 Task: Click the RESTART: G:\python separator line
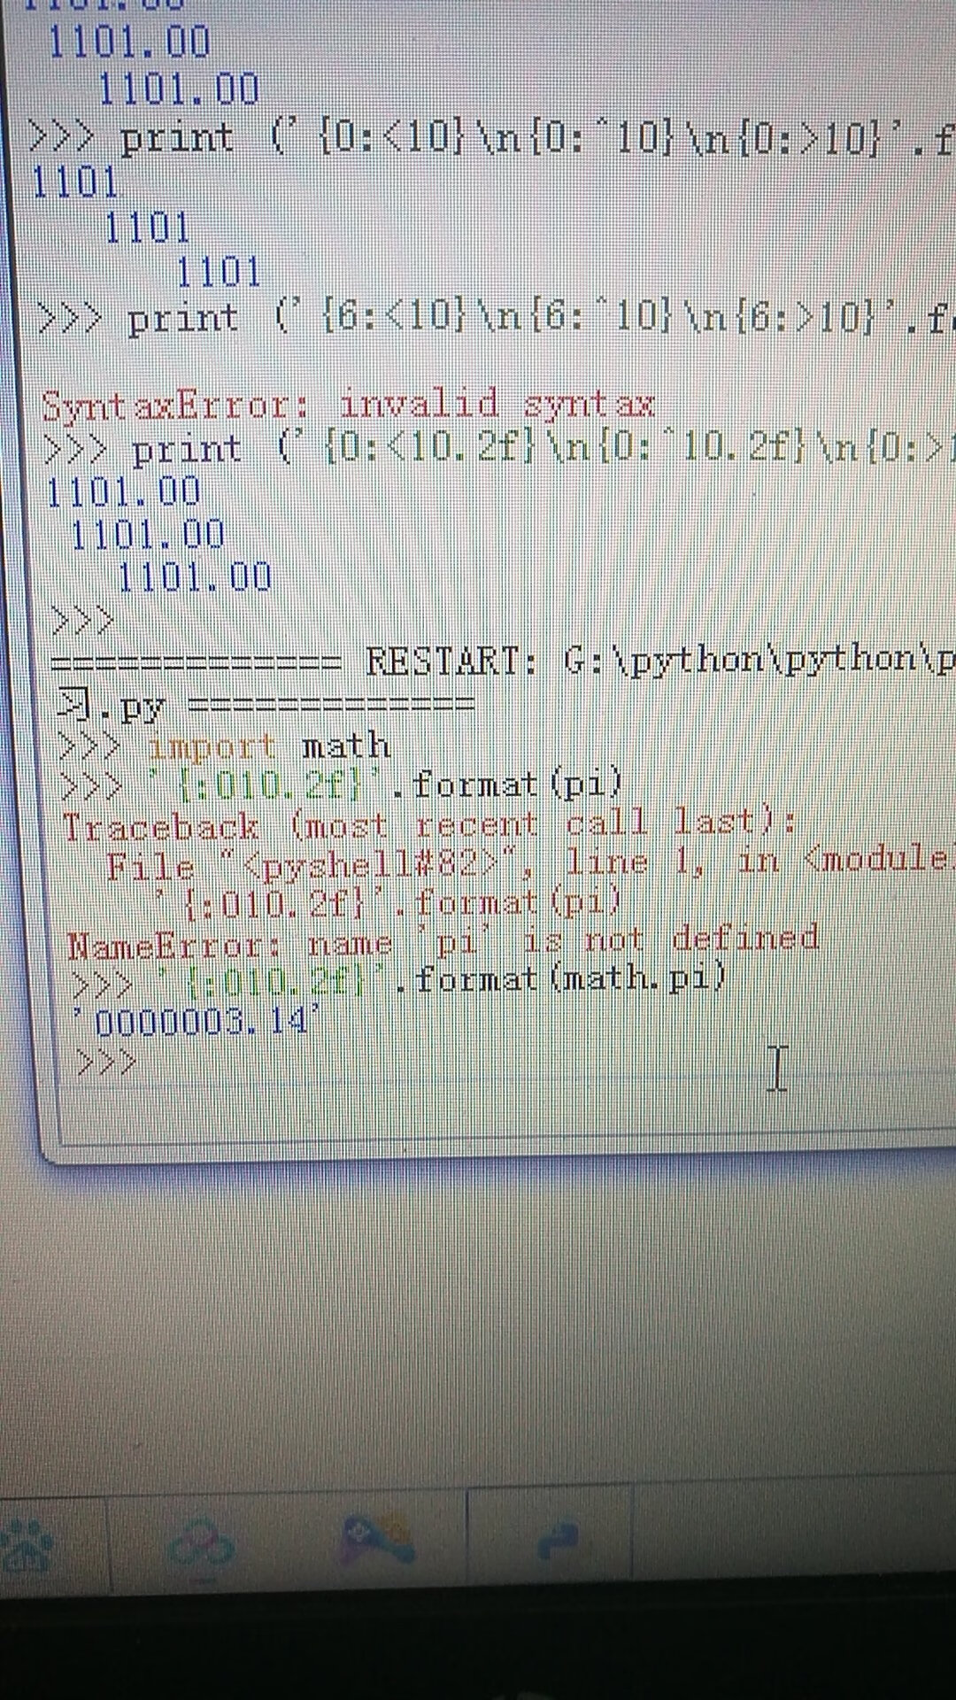[503, 661]
